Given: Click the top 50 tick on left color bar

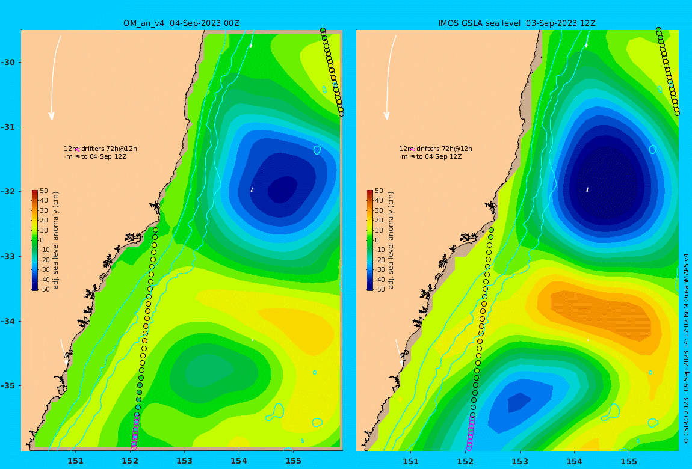Looking at the screenshot, I should (x=44, y=191).
